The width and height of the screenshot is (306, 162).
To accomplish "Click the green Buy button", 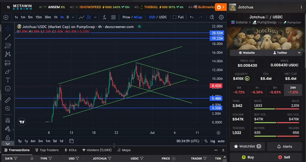I will point(248,157).
